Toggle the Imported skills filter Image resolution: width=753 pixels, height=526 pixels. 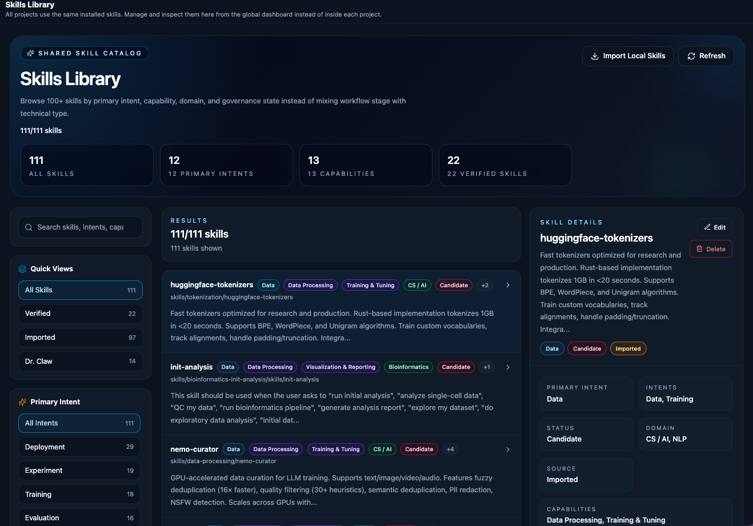80,337
